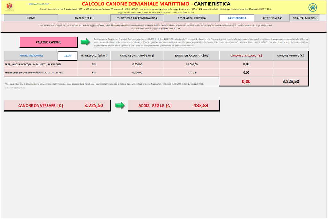The image size is (328, 219).
Task: Click green arrow beside Canone da Versare
Action: (119, 105)
